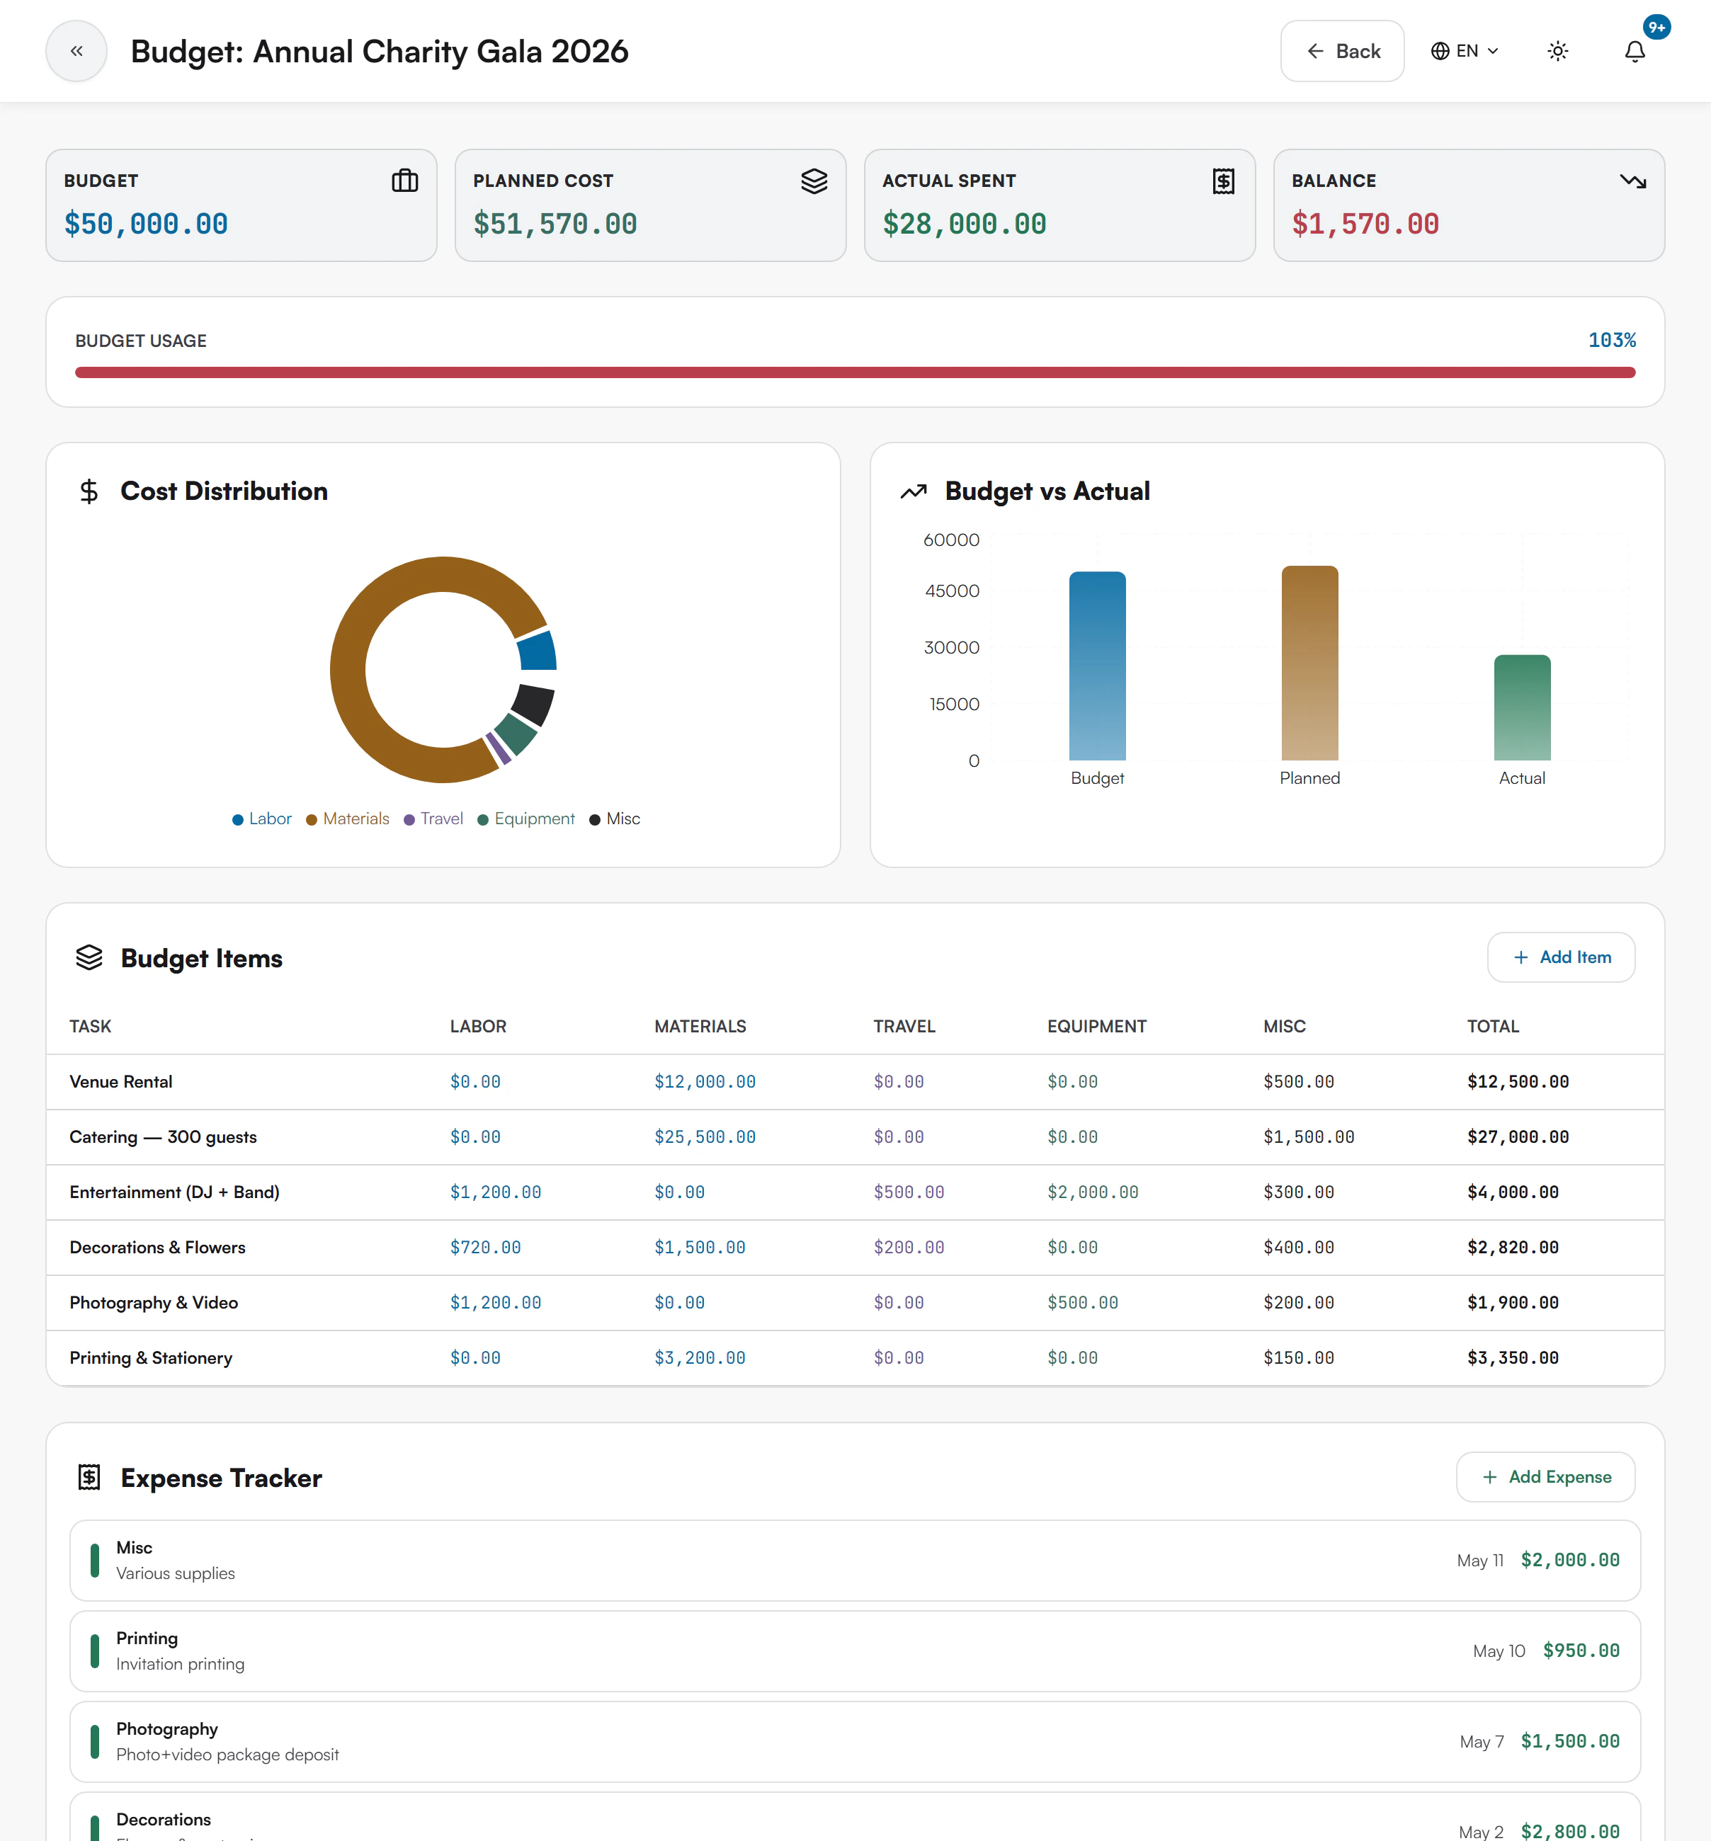Click the $50,000.00 budget amount
Viewport: 1711px width, 1841px height.
coord(145,224)
